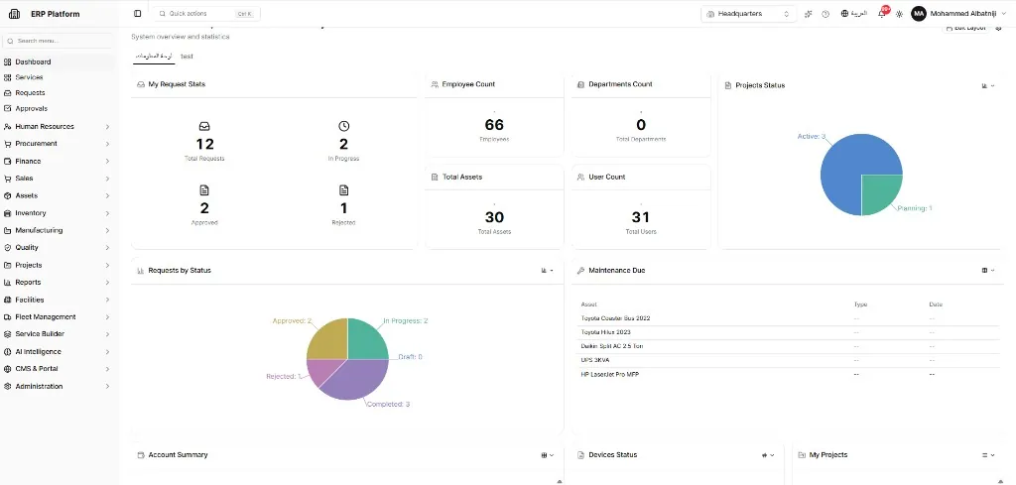Select the UPS 5KVA maintenance row
This screenshot has width=1016, height=485.
[x=789, y=360]
